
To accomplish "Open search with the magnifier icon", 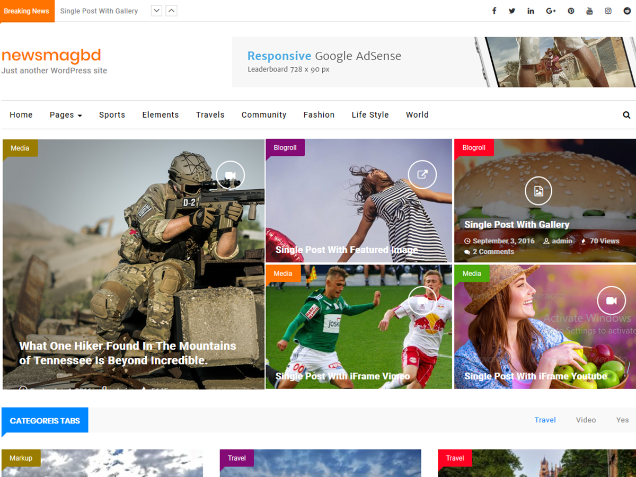I will pos(626,115).
